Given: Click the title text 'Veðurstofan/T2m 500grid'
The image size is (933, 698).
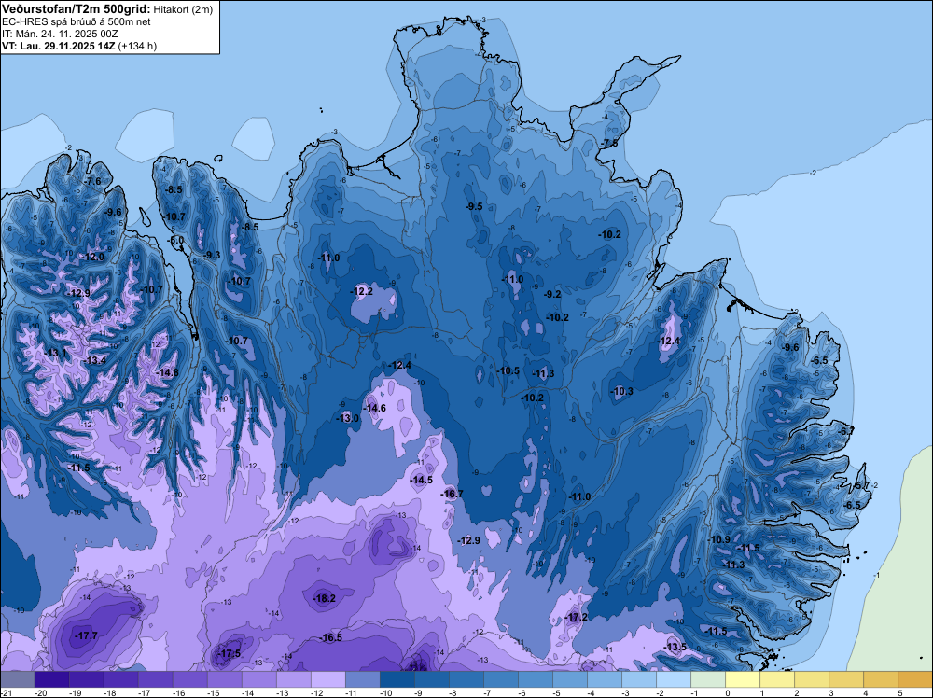Looking at the screenshot, I should pos(76,9).
